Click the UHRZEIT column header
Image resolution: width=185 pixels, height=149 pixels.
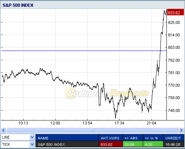point(174,138)
